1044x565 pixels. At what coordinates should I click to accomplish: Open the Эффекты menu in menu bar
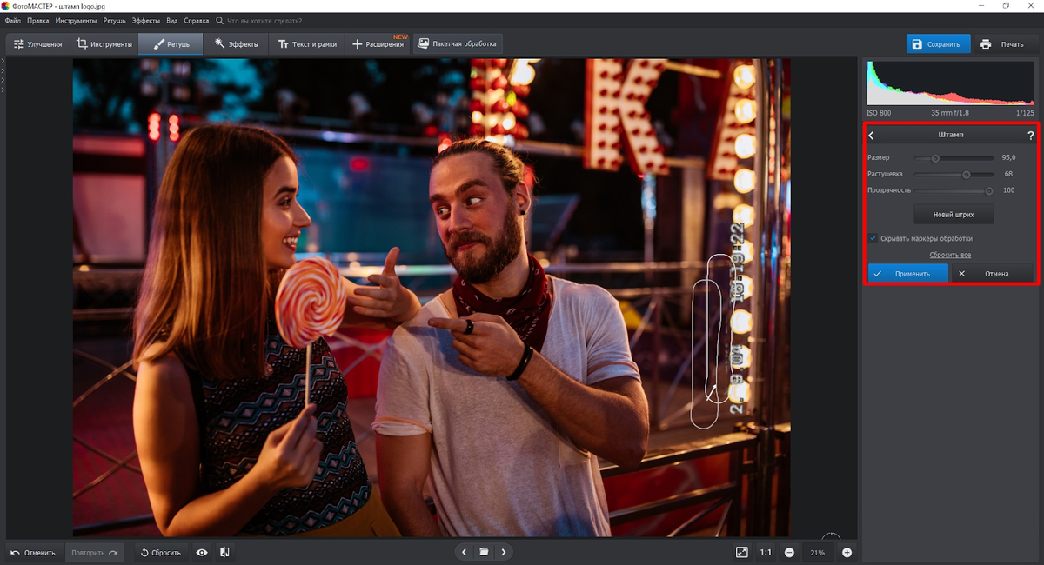point(146,19)
